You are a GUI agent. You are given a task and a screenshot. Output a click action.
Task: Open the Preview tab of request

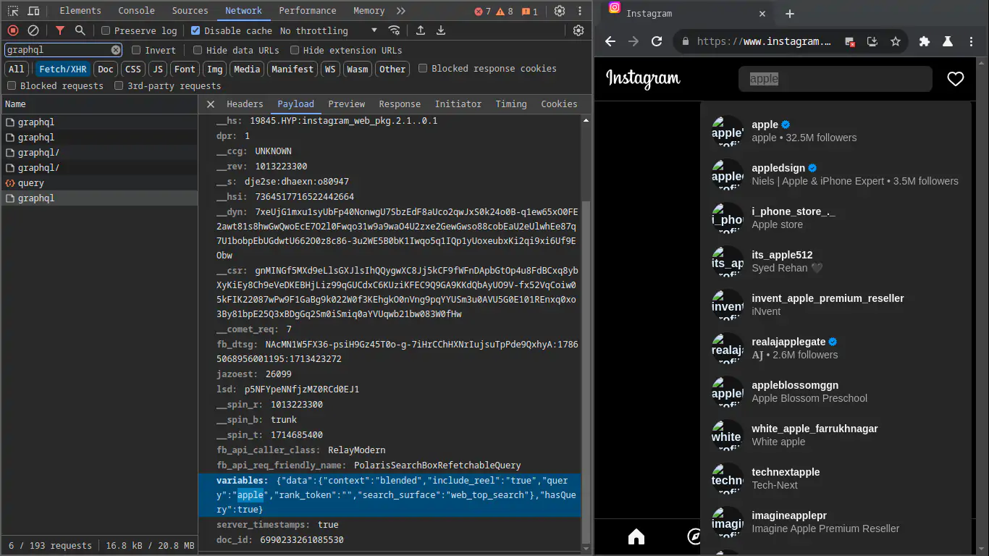point(347,104)
